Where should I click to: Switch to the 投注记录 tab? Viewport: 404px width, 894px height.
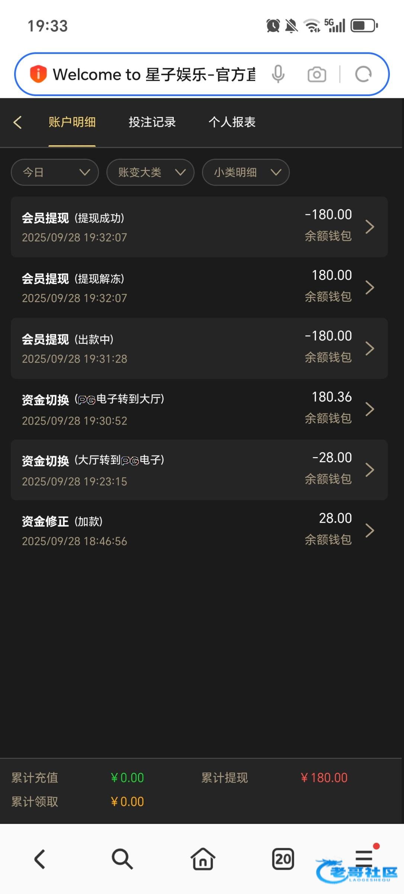click(x=152, y=122)
